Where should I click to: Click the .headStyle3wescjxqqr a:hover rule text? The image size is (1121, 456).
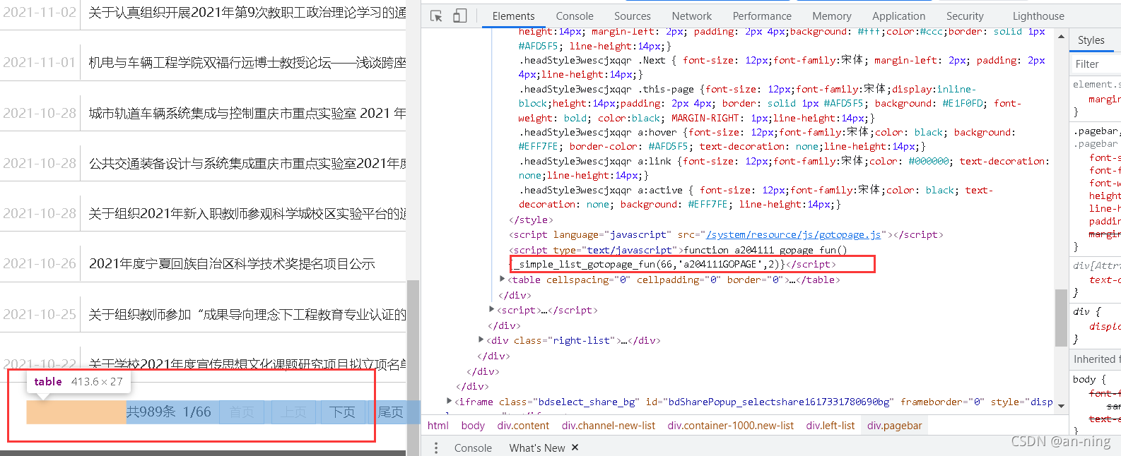pyautogui.click(x=767, y=139)
